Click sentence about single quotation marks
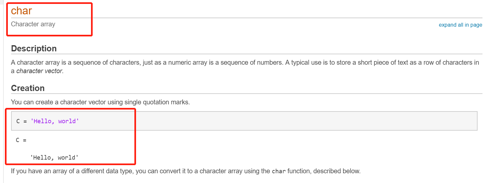Viewport: 489px width, 183px height. (x=100, y=102)
